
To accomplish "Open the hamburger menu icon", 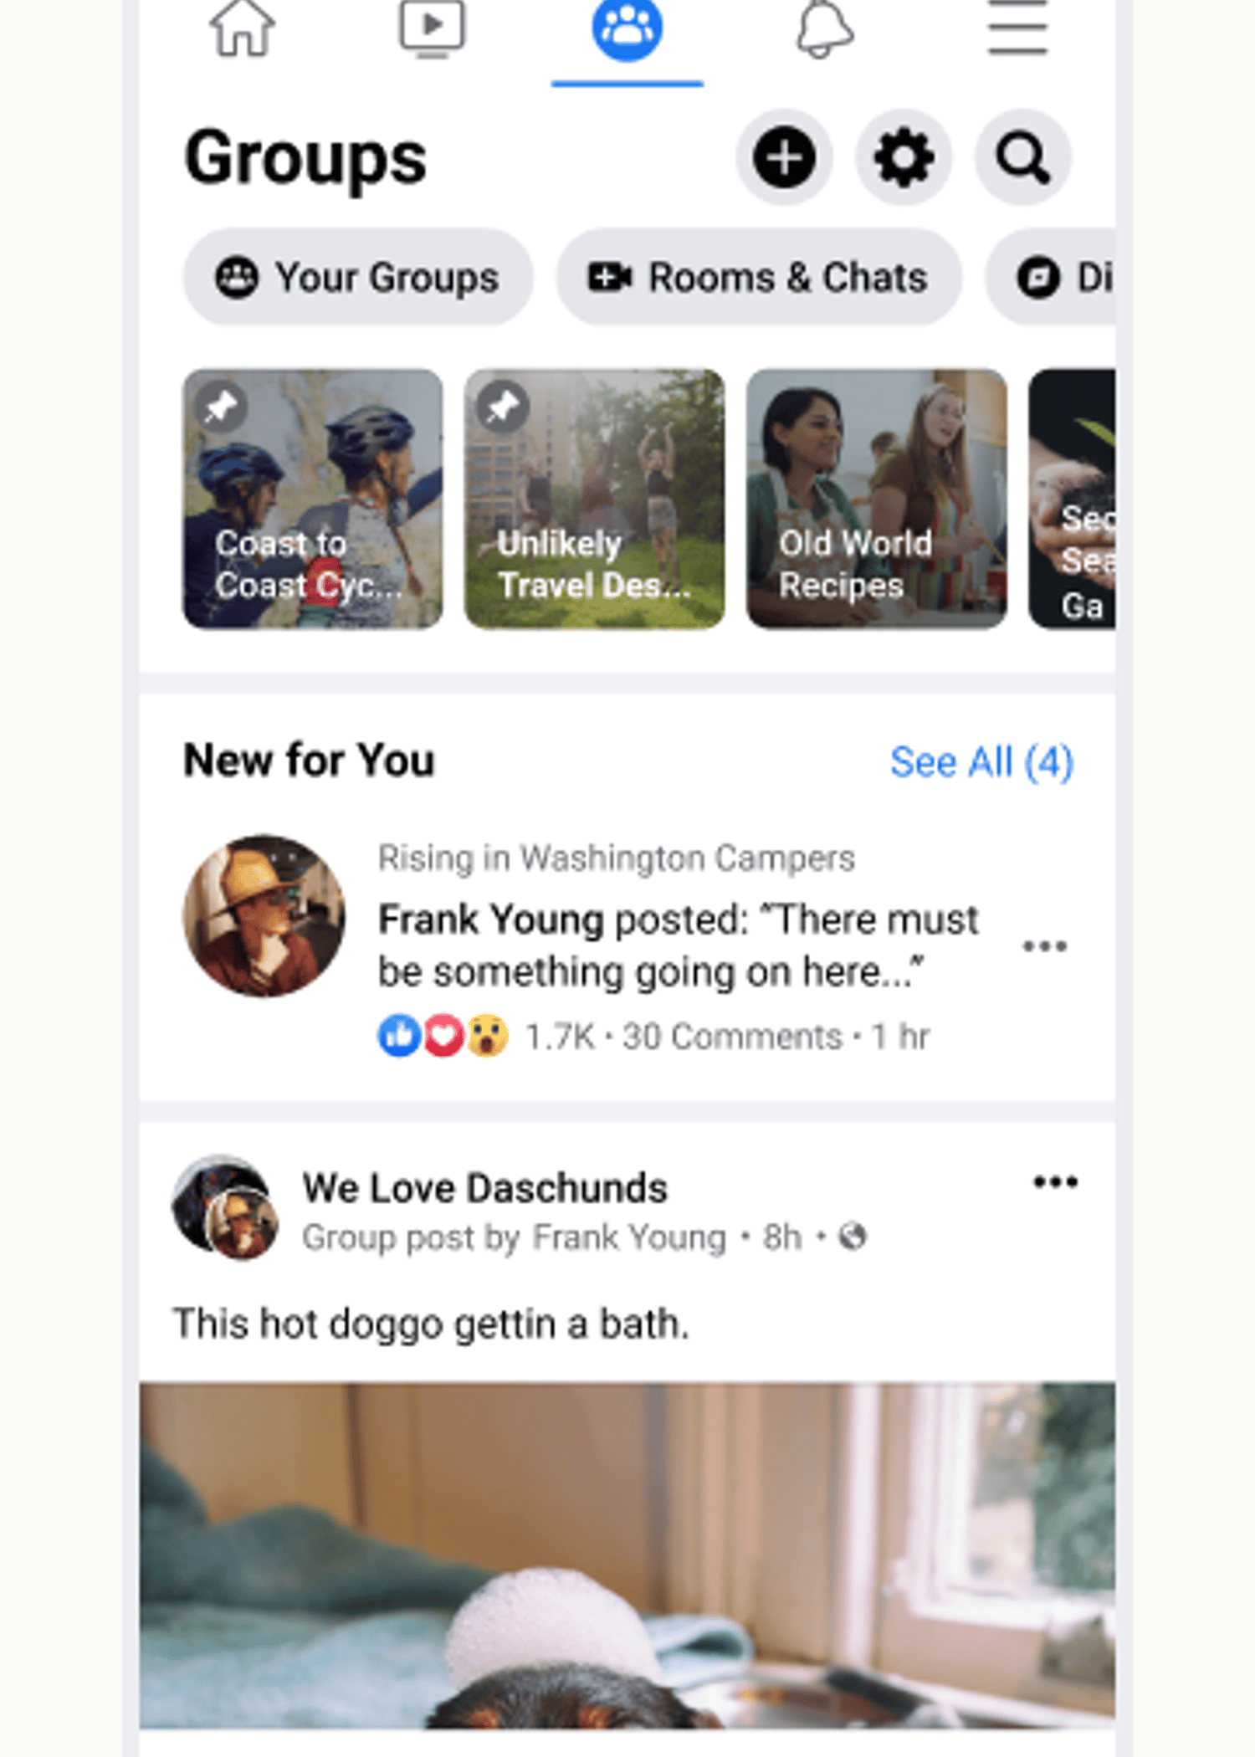I will [x=1017, y=28].
